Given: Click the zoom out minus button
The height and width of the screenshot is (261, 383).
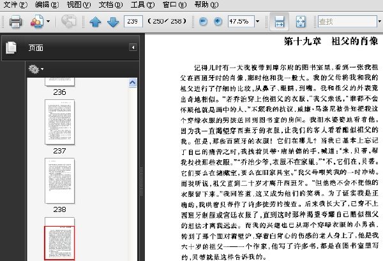Looking at the screenshot, I should tap(203, 22).
